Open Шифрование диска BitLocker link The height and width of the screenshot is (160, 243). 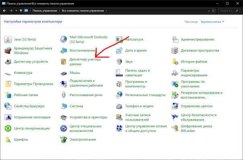[x=196, y=128]
